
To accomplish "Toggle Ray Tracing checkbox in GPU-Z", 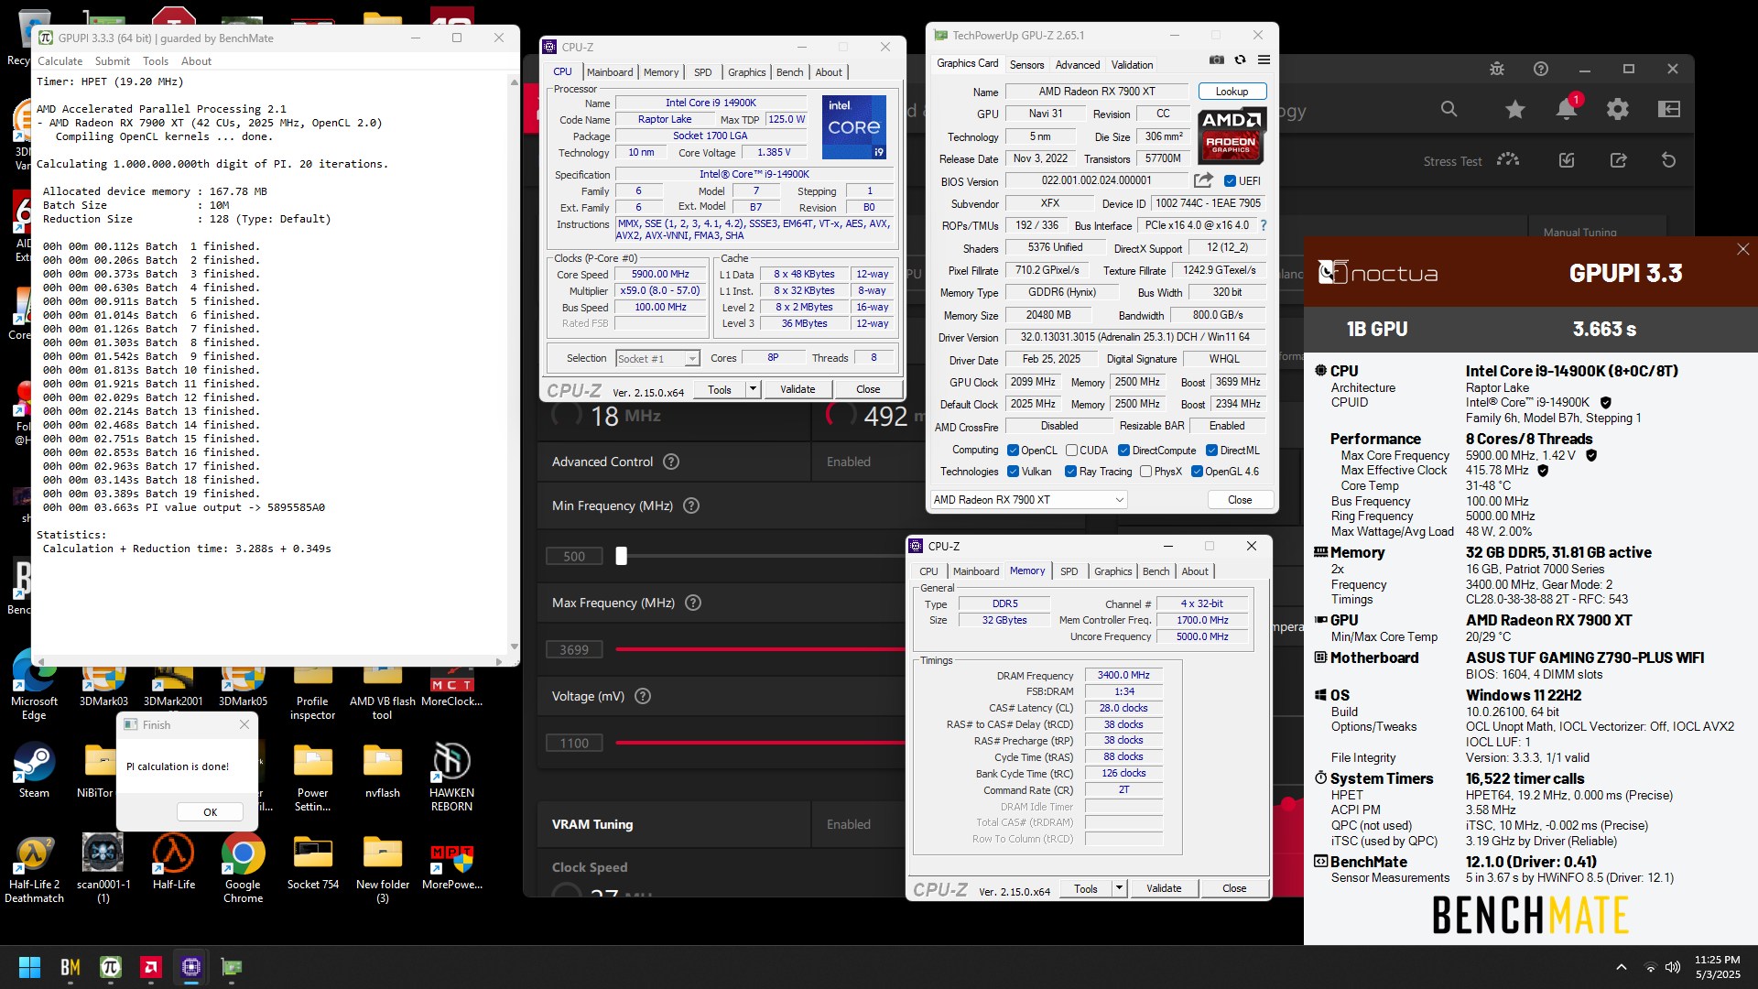I will point(1070,472).
